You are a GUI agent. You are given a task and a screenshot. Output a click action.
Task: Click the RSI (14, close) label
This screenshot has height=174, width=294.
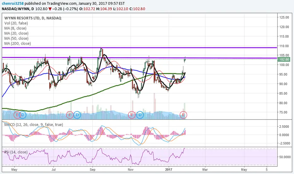[x=16, y=152]
